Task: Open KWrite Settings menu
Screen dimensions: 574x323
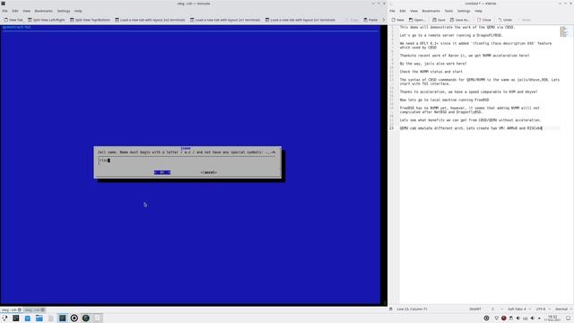Action: point(464,11)
